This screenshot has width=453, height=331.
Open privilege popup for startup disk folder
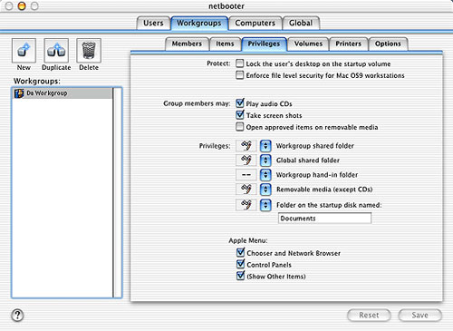point(265,205)
